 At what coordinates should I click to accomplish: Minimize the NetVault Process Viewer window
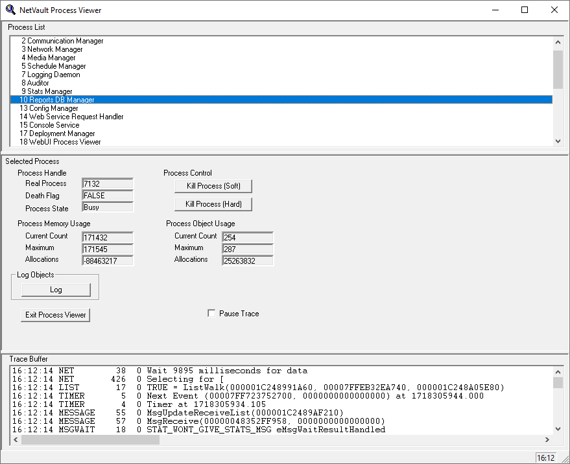click(495, 10)
